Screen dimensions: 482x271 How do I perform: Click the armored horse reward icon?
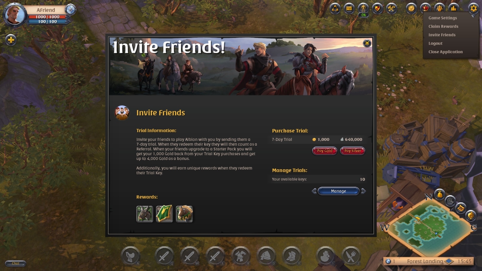(184, 214)
